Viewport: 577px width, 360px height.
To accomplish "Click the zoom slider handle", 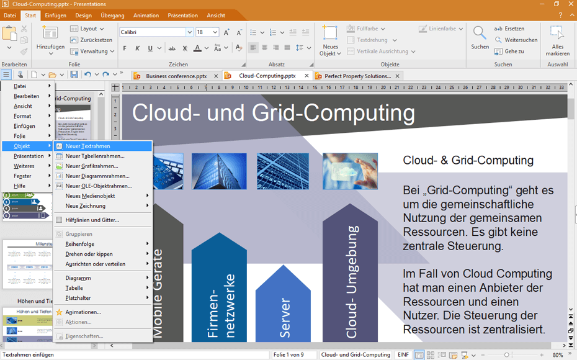I will tap(507, 355).
